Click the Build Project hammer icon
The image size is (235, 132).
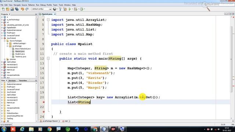point(60,9)
